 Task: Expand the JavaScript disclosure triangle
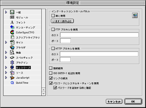pyautogui.click(x=6, y=78)
